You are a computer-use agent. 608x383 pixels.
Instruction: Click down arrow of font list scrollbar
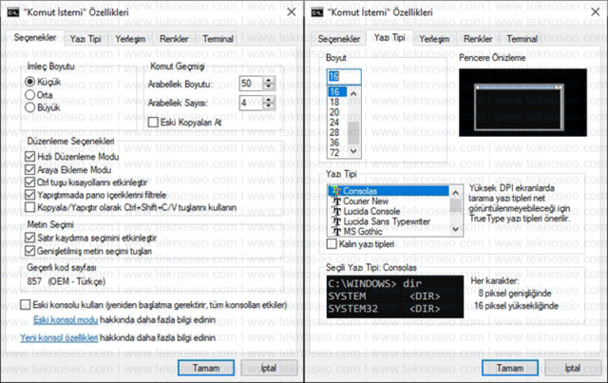tap(456, 229)
